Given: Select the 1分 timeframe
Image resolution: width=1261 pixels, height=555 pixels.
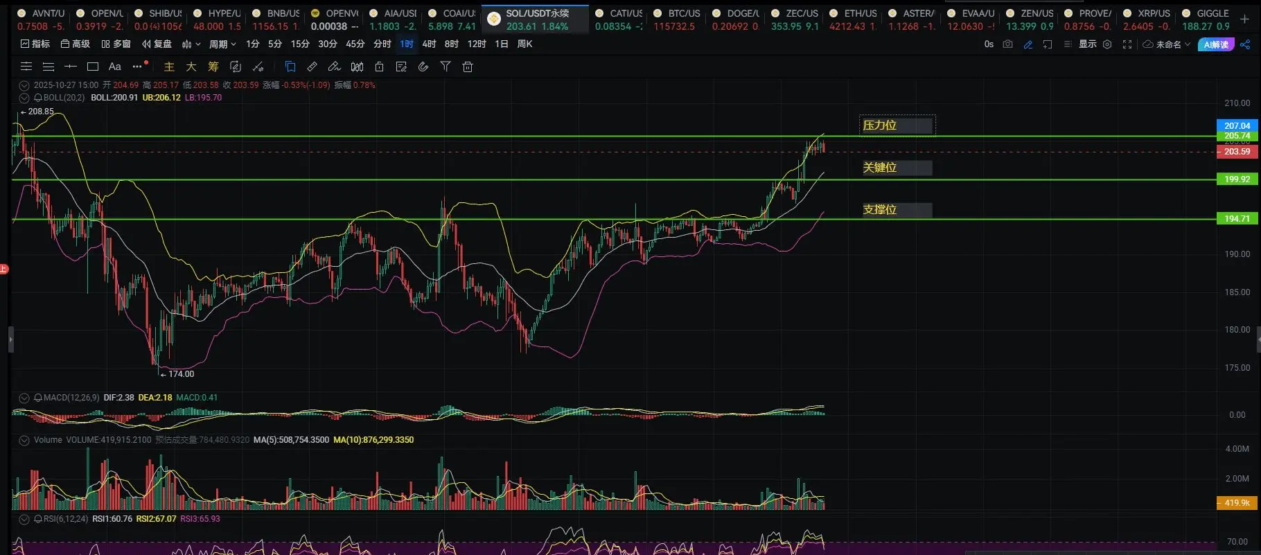Looking at the screenshot, I should (x=253, y=44).
